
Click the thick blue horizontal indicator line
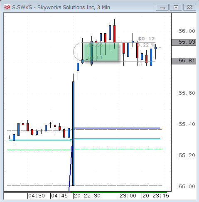coord(117,128)
